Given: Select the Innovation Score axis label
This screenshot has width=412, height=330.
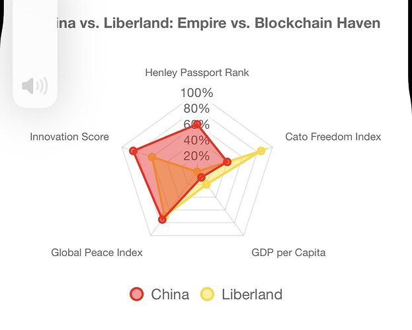Looking at the screenshot, I should pos(69,137).
